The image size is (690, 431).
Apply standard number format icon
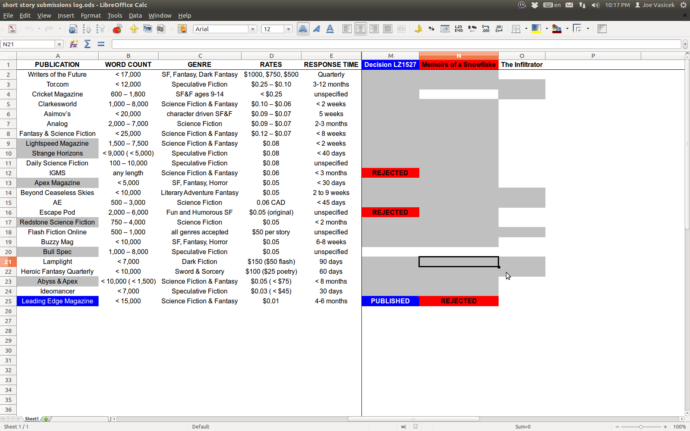(472, 29)
